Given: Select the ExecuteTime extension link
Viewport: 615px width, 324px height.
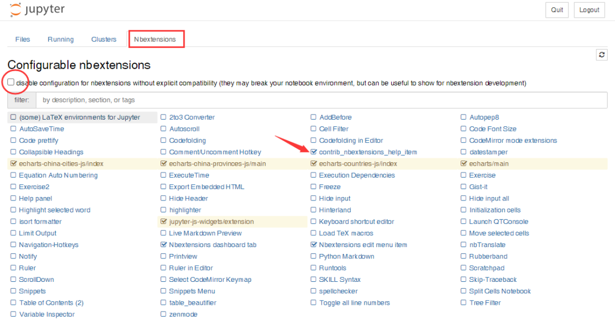Looking at the screenshot, I should point(189,175).
